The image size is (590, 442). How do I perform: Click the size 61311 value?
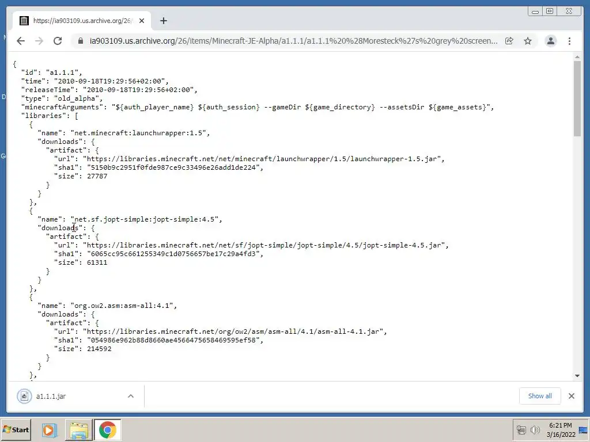[x=97, y=262]
